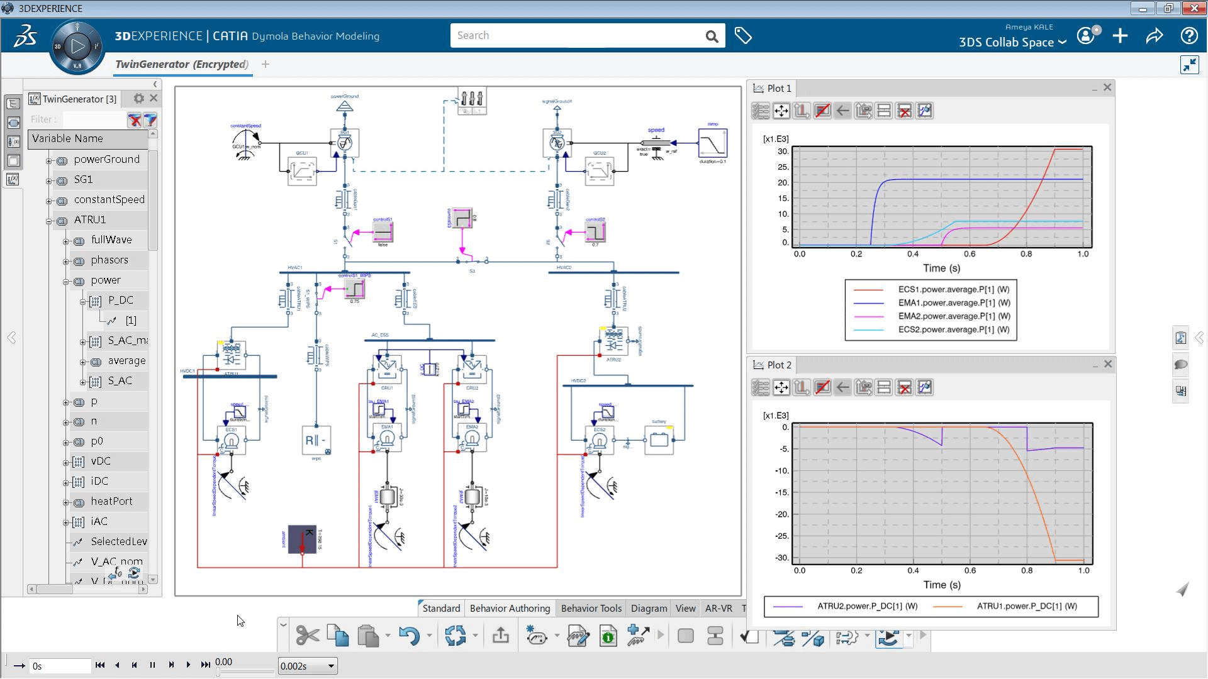Image resolution: width=1208 pixels, height=679 pixels.
Task: Click the simulation time progress slider
Action: (x=245, y=672)
